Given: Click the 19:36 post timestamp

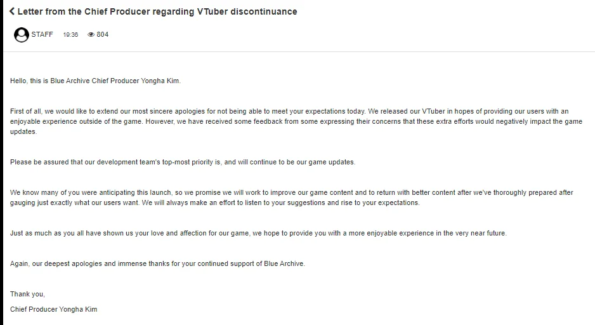Looking at the screenshot, I should click(x=70, y=34).
